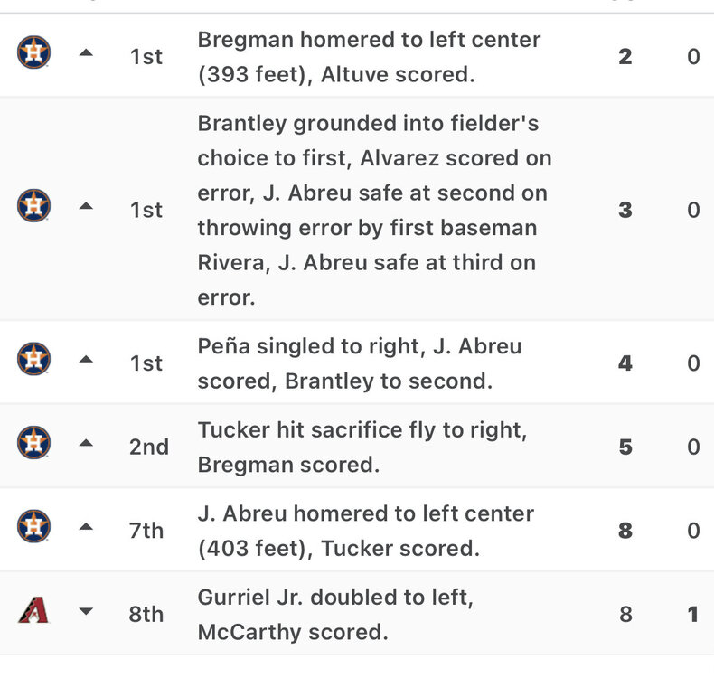The height and width of the screenshot is (678, 714).
Task: Click the down arrow beside 8th inning
Action: coord(86,613)
